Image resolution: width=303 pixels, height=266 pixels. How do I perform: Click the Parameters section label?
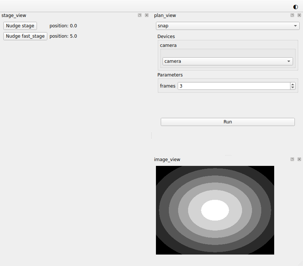pos(170,75)
